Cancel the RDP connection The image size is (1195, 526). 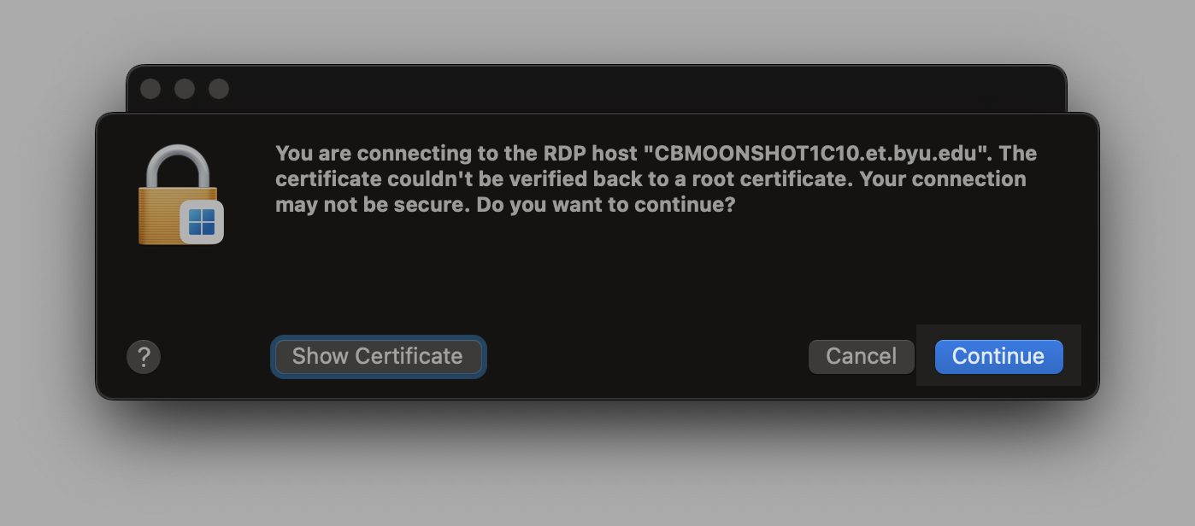[x=862, y=356]
